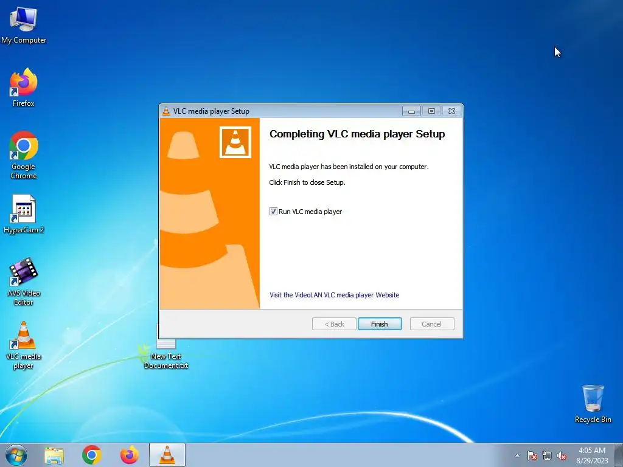Minimize the VLC media player Setup window
This screenshot has width=623, height=467.
(412, 111)
